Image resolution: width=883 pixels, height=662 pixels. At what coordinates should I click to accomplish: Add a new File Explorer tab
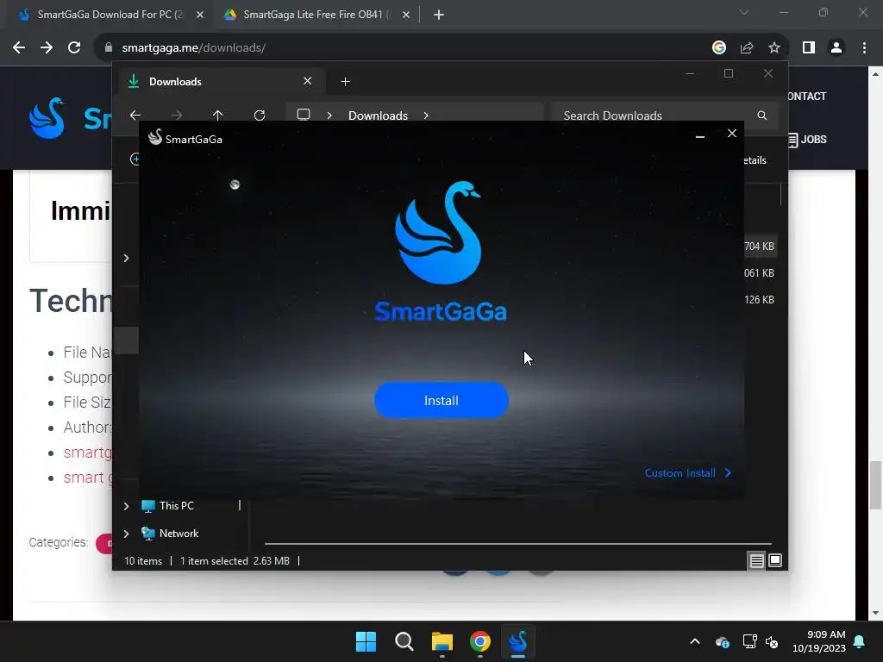(345, 82)
